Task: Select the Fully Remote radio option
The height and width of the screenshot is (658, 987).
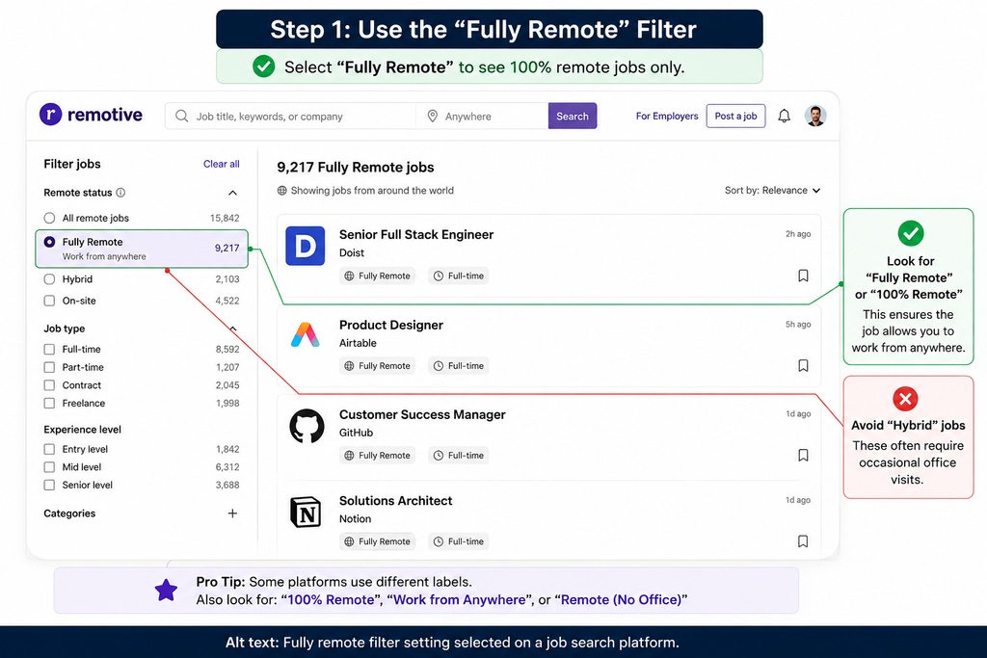Action: 49,242
